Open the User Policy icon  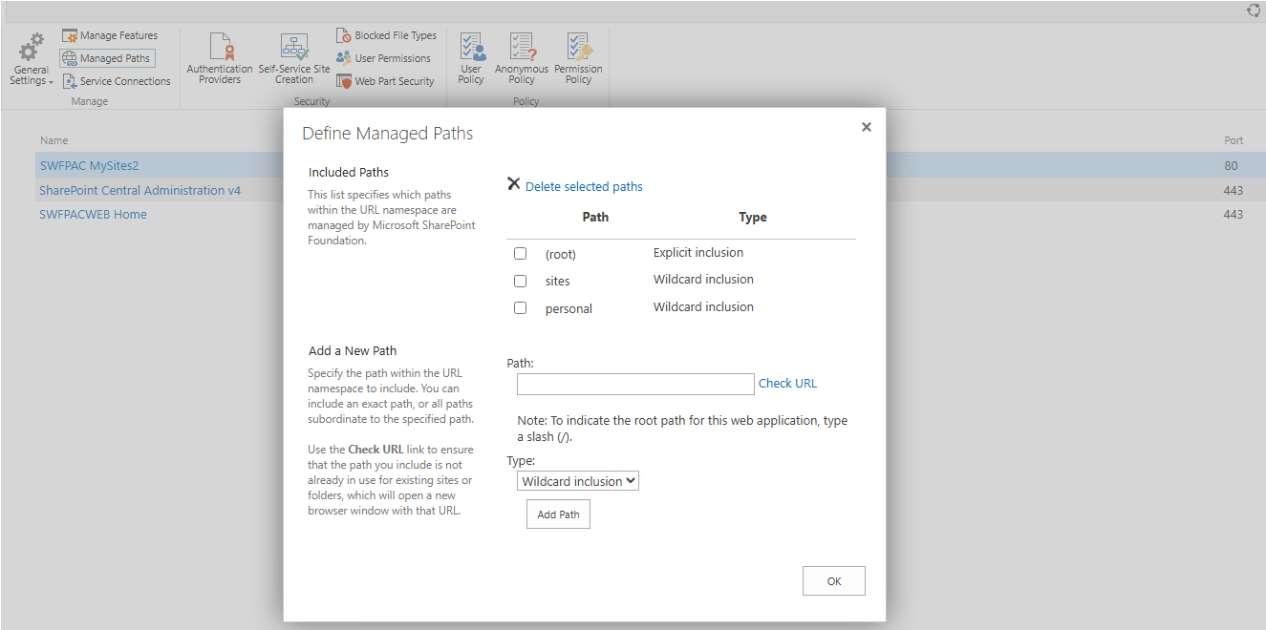pos(472,47)
